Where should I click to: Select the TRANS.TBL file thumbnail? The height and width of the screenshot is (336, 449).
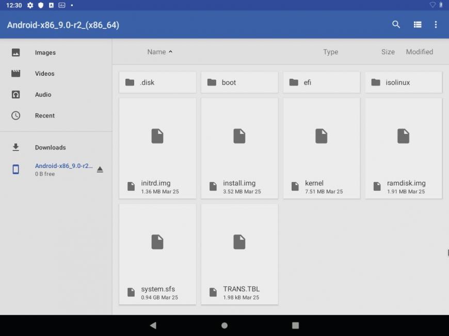coord(239,242)
